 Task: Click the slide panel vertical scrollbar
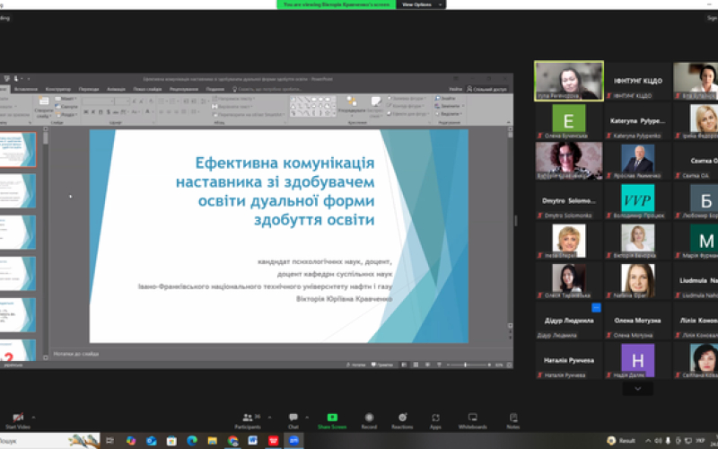point(46,243)
